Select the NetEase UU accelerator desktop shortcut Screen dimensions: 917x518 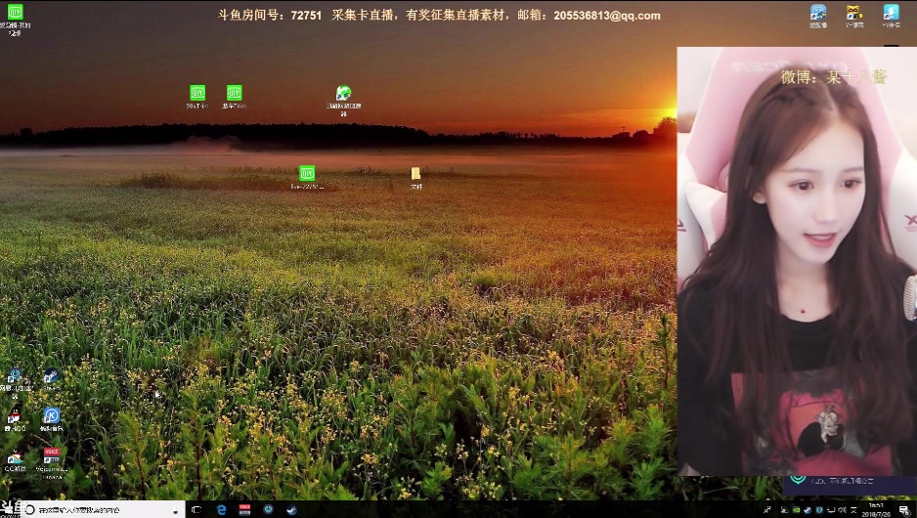[x=16, y=383]
